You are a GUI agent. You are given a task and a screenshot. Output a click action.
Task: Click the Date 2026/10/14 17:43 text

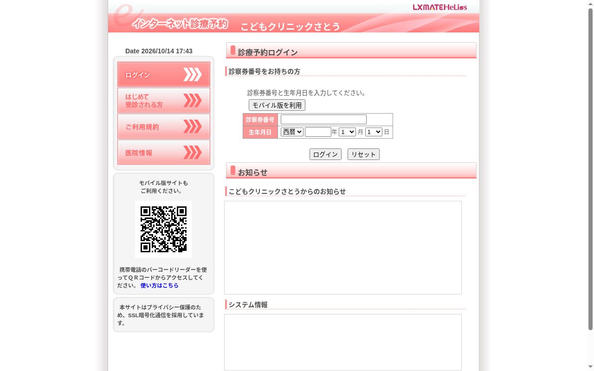(x=159, y=51)
